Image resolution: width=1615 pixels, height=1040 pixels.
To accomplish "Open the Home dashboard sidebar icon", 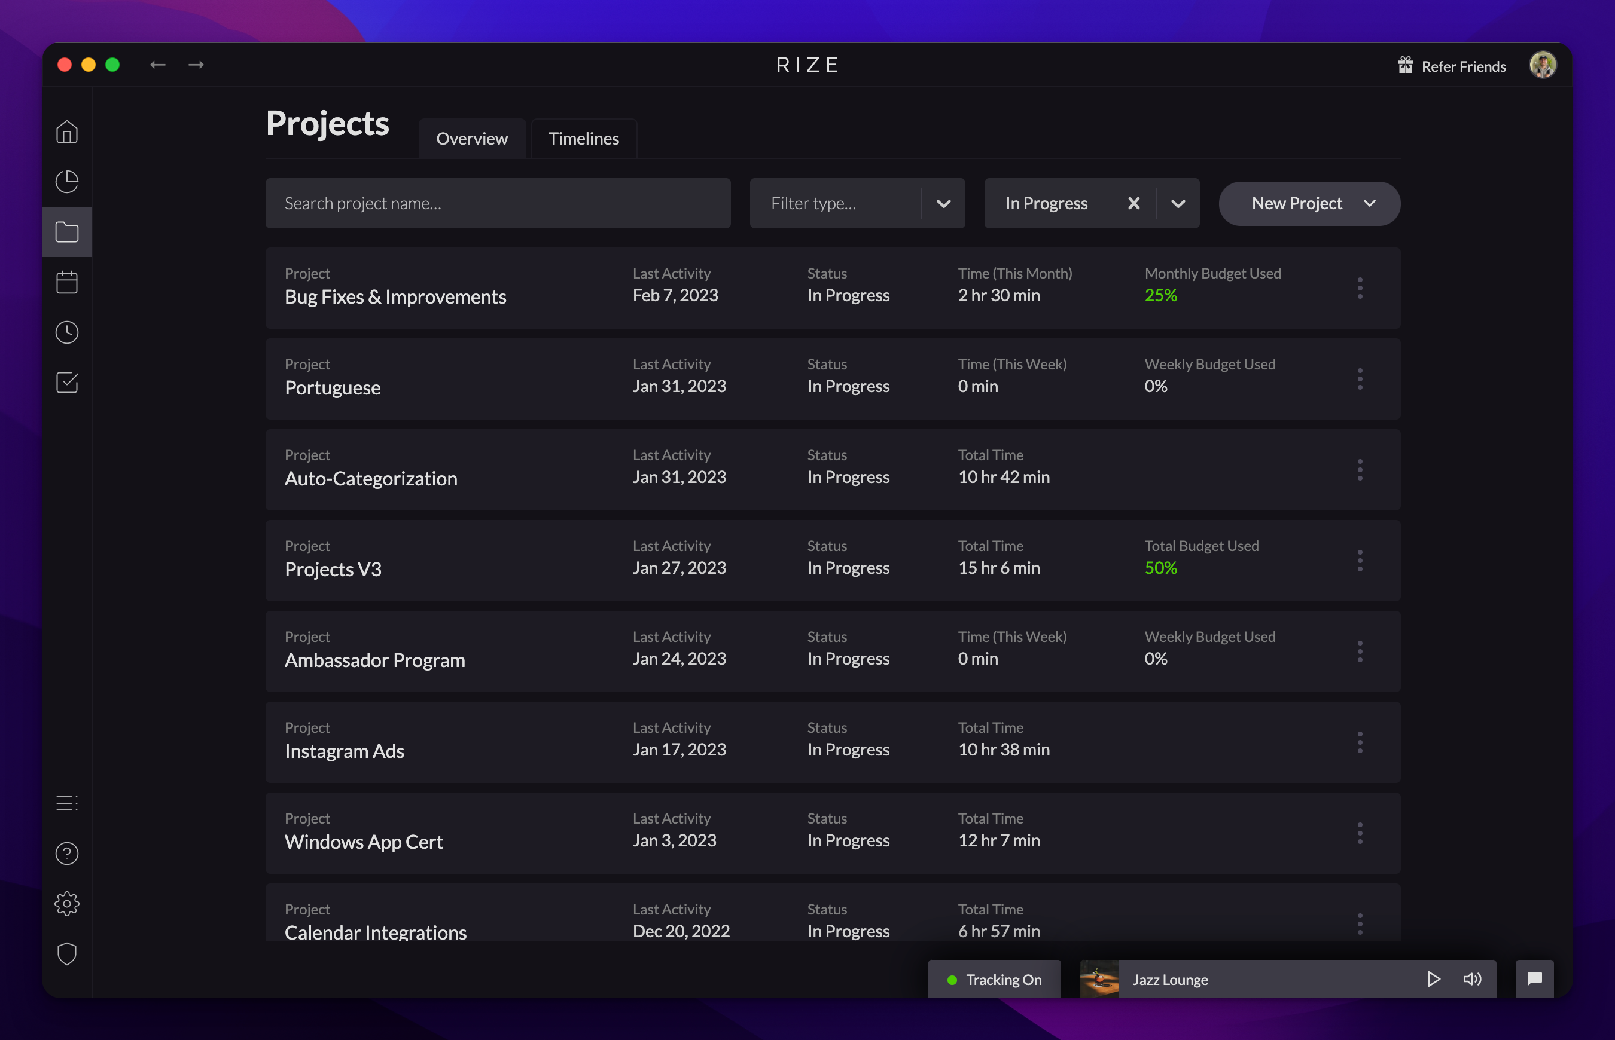I will [67, 131].
